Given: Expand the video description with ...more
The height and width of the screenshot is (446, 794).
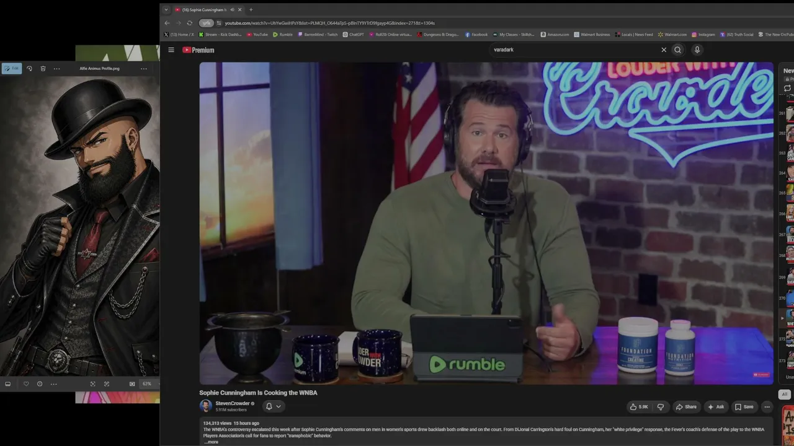Looking at the screenshot, I should coord(212,442).
